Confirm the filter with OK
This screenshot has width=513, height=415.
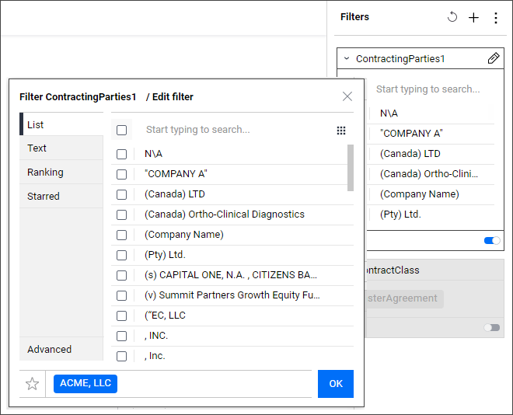(336, 384)
